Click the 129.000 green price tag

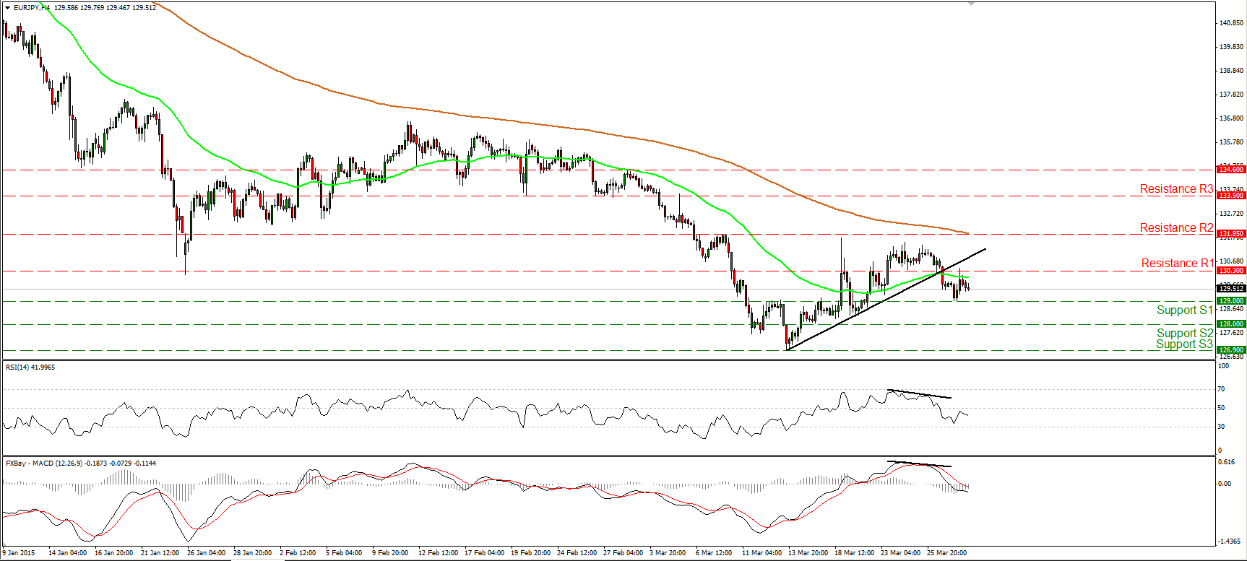point(1232,300)
